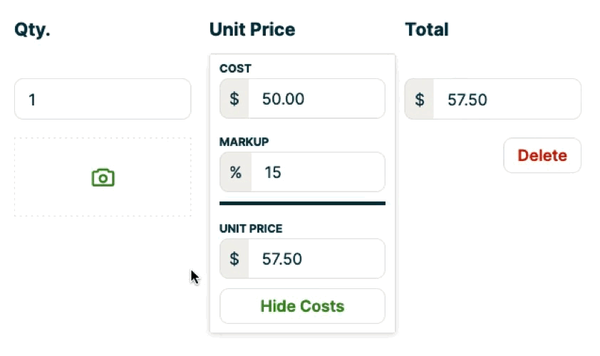
Task: Focus the Qty. input showing 1
Action: tap(103, 99)
